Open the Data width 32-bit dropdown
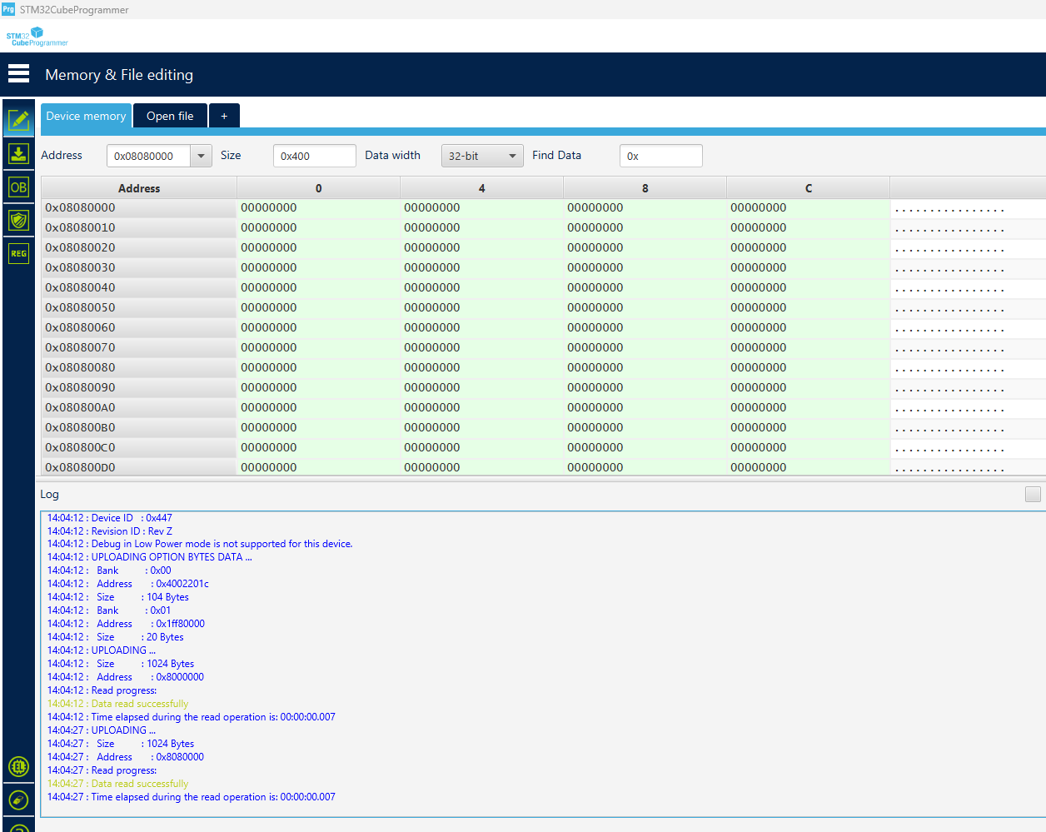1046x832 pixels. (x=482, y=156)
